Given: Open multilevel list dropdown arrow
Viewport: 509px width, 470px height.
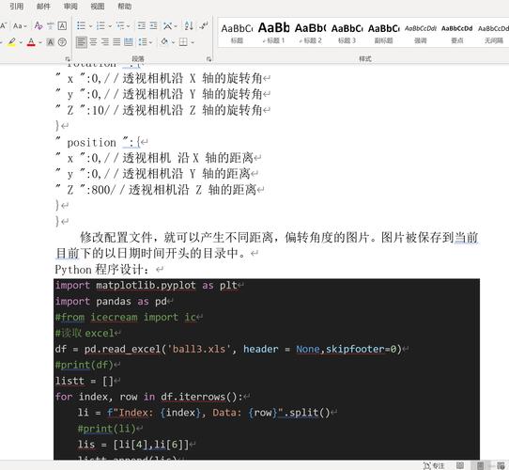Looking at the screenshot, I should pos(129,26).
